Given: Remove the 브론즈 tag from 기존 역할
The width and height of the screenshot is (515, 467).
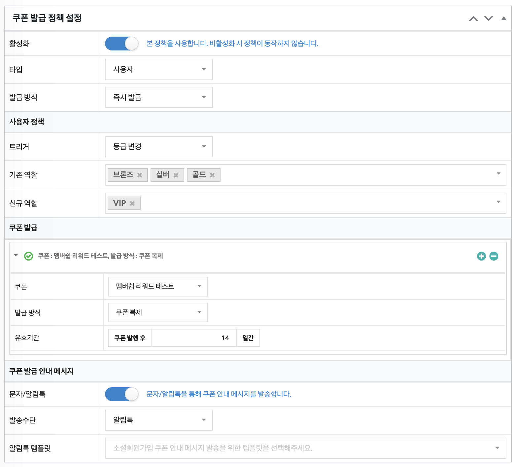Looking at the screenshot, I should (x=140, y=175).
